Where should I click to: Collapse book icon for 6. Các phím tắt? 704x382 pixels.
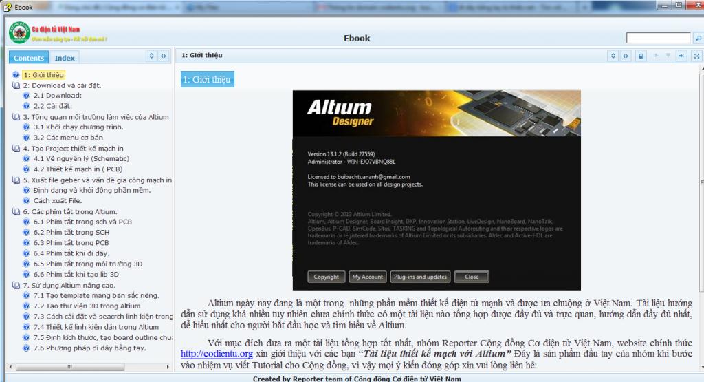[16, 211]
